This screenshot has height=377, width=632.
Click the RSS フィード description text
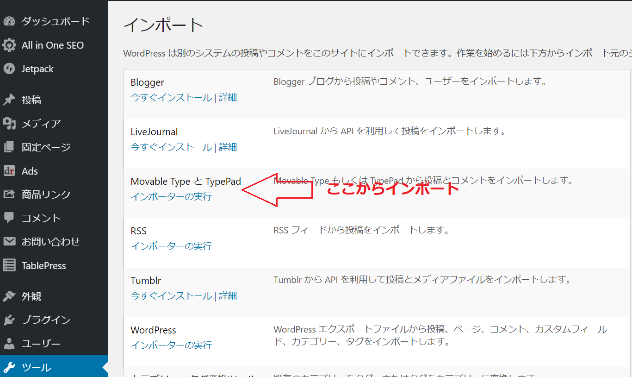coord(361,230)
